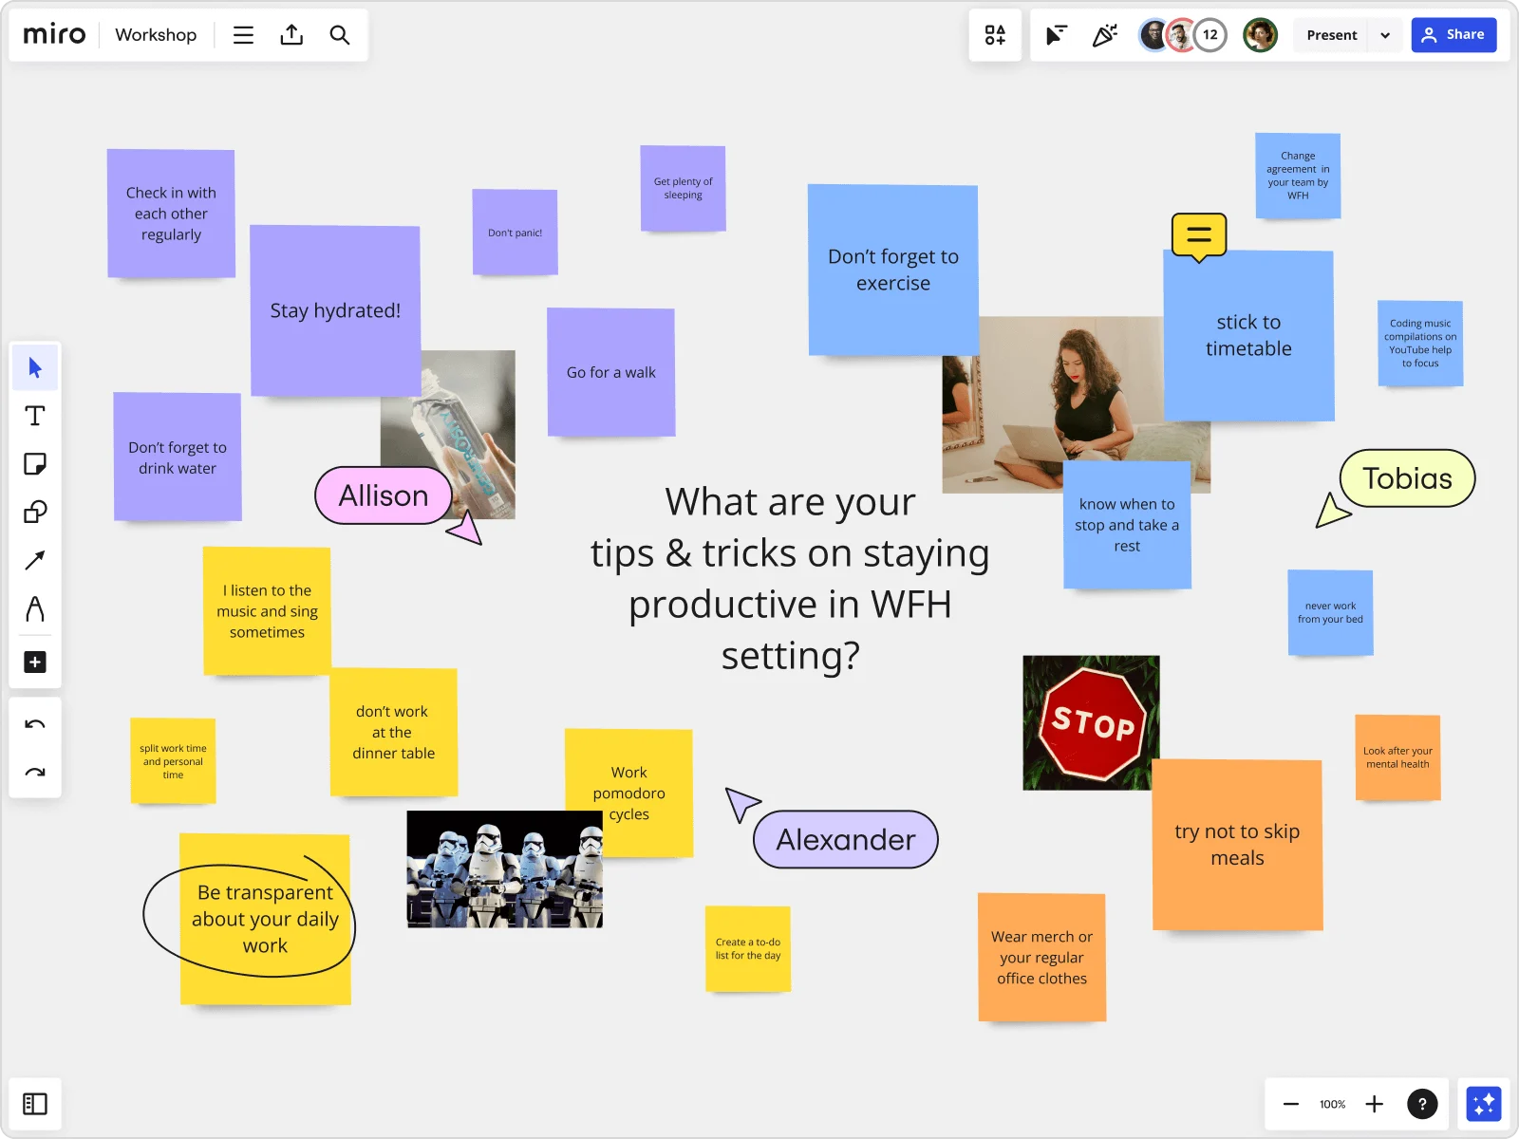Click the Undo icon
The width and height of the screenshot is (1519, 1139).
(35, 723)
